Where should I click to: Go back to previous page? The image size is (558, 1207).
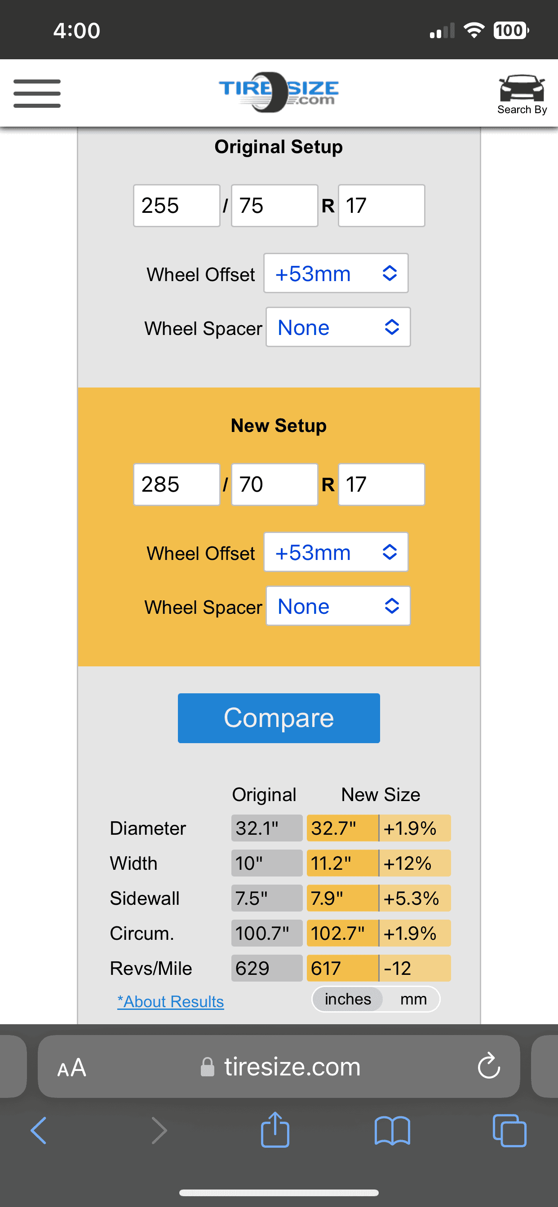point(39,1131)
